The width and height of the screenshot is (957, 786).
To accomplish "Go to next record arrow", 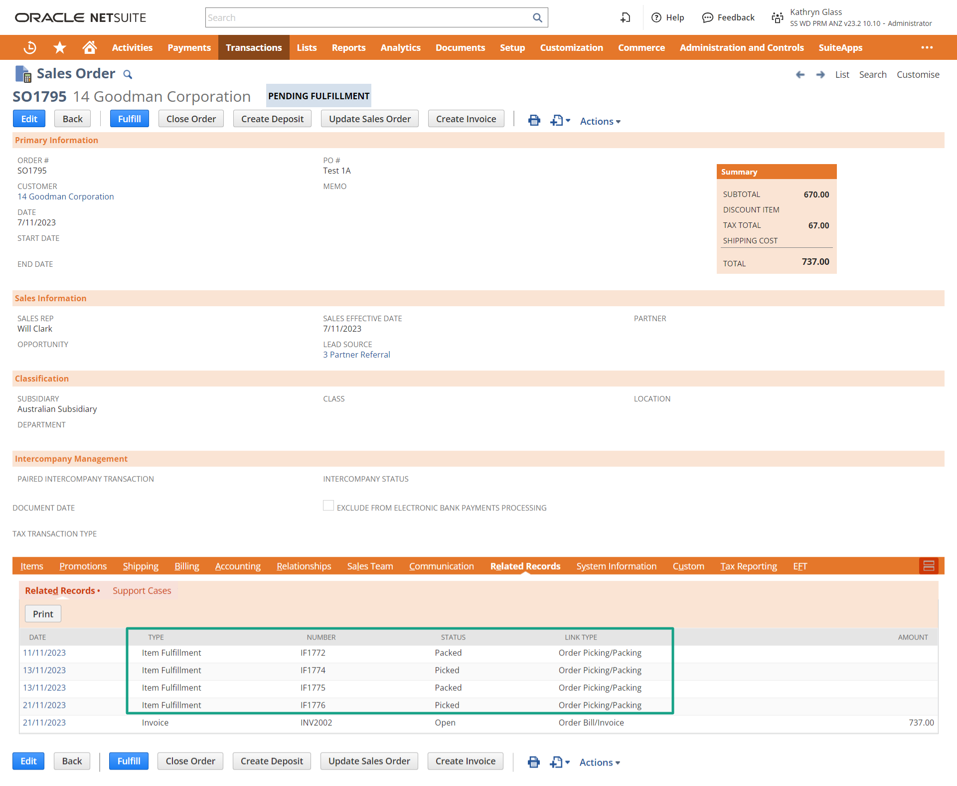I will click(820, 74).
